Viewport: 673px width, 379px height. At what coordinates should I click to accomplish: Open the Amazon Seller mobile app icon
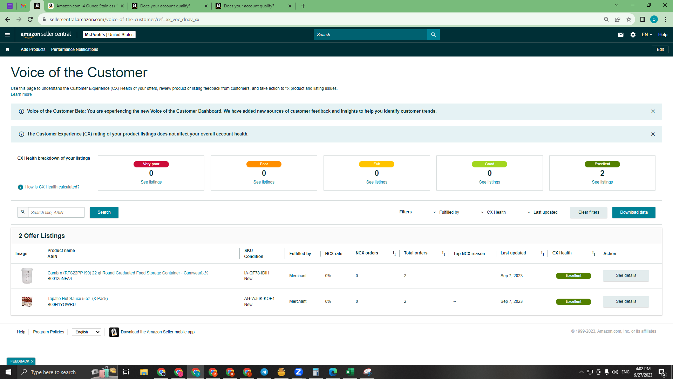(x=114, y=332)
